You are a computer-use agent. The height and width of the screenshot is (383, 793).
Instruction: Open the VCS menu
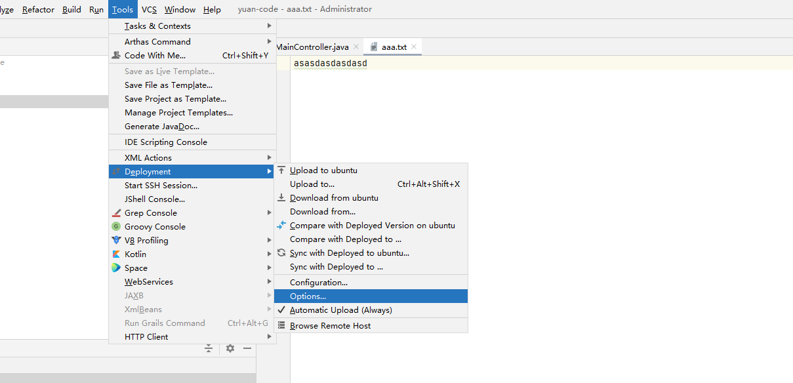(x=149, y=9)
